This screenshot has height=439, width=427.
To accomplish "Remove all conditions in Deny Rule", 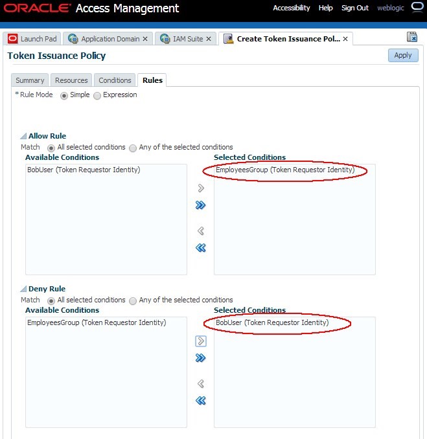I will 201,401.
